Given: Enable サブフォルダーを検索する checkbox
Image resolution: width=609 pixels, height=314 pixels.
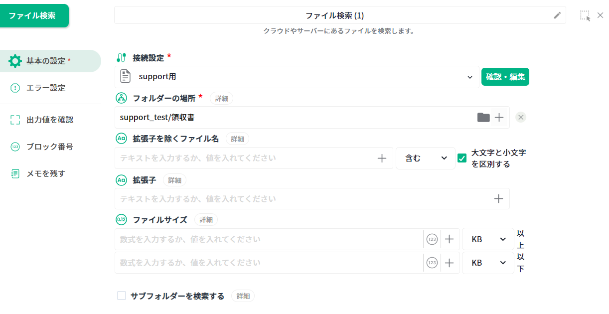Looking at the screenshot, I should pos(122,296).
